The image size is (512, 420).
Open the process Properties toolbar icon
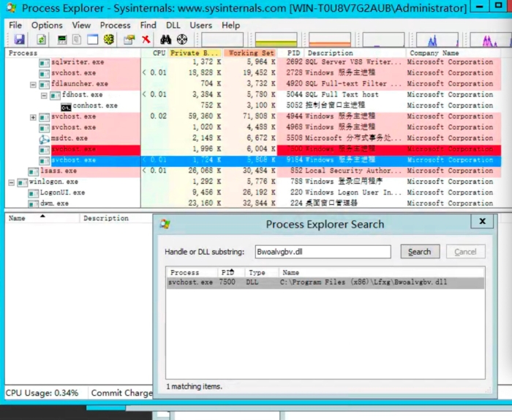129,40
